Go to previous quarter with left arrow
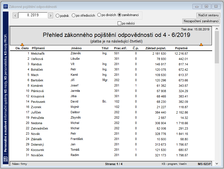 [x=15, y=15]
